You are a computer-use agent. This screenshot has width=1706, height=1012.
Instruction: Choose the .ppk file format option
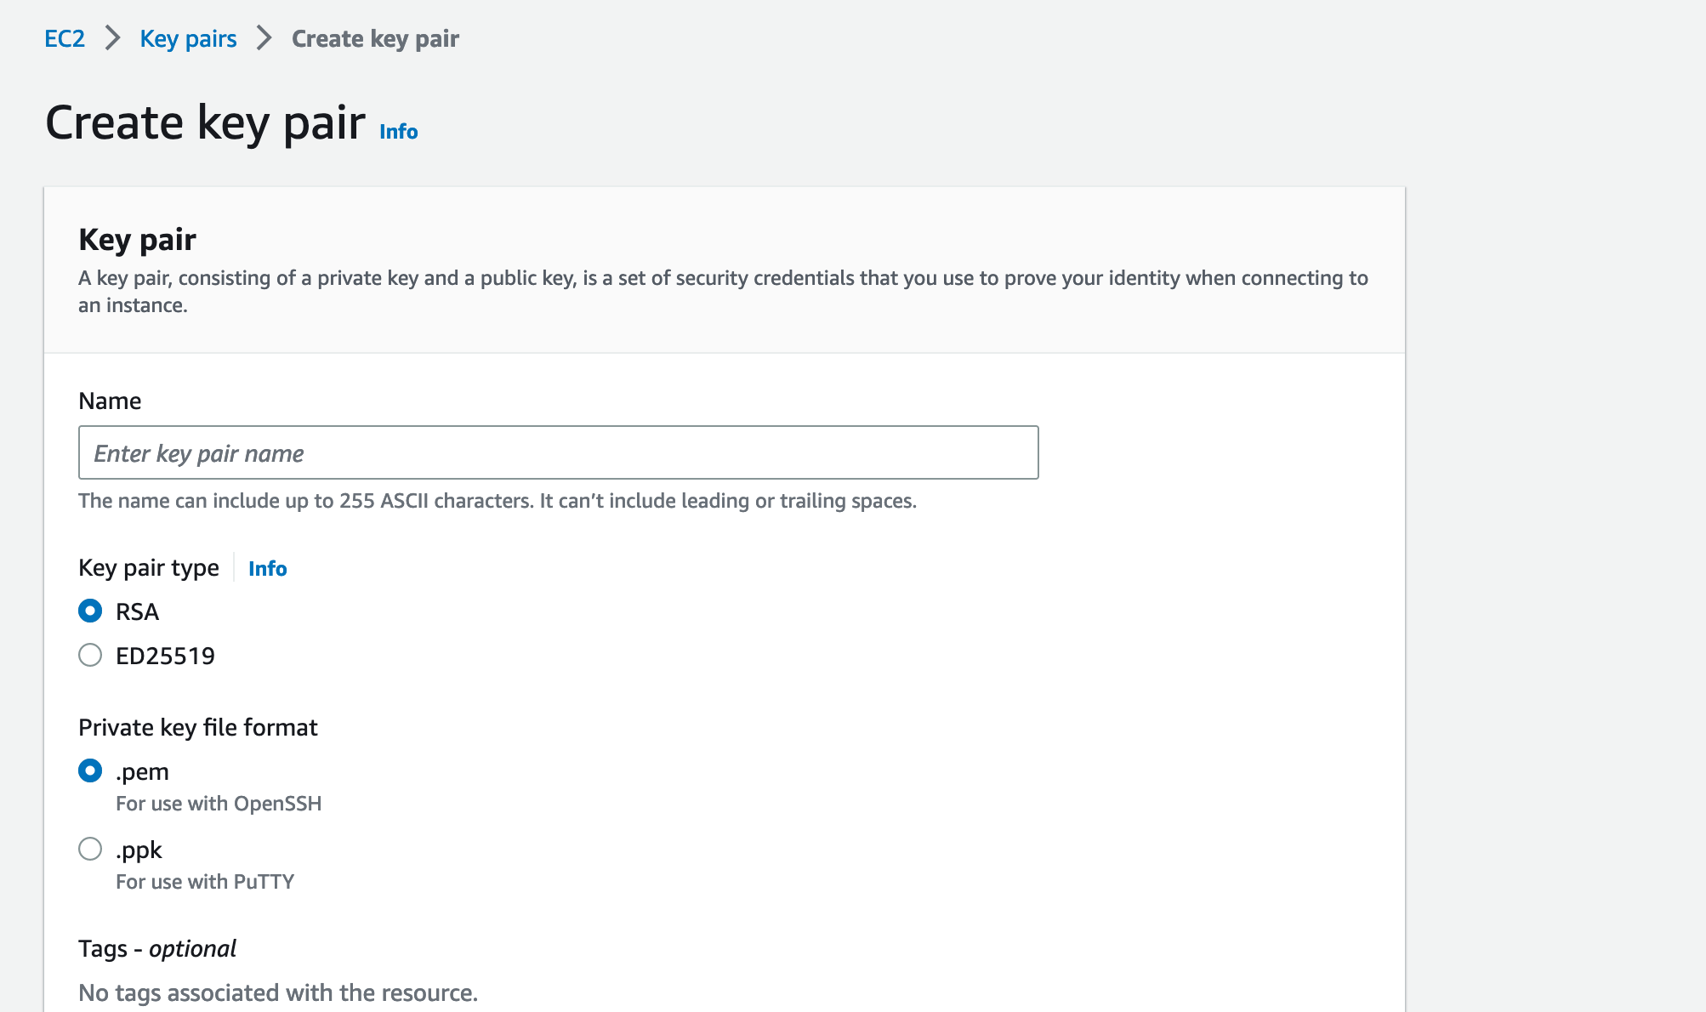click(x=90, y=849)
